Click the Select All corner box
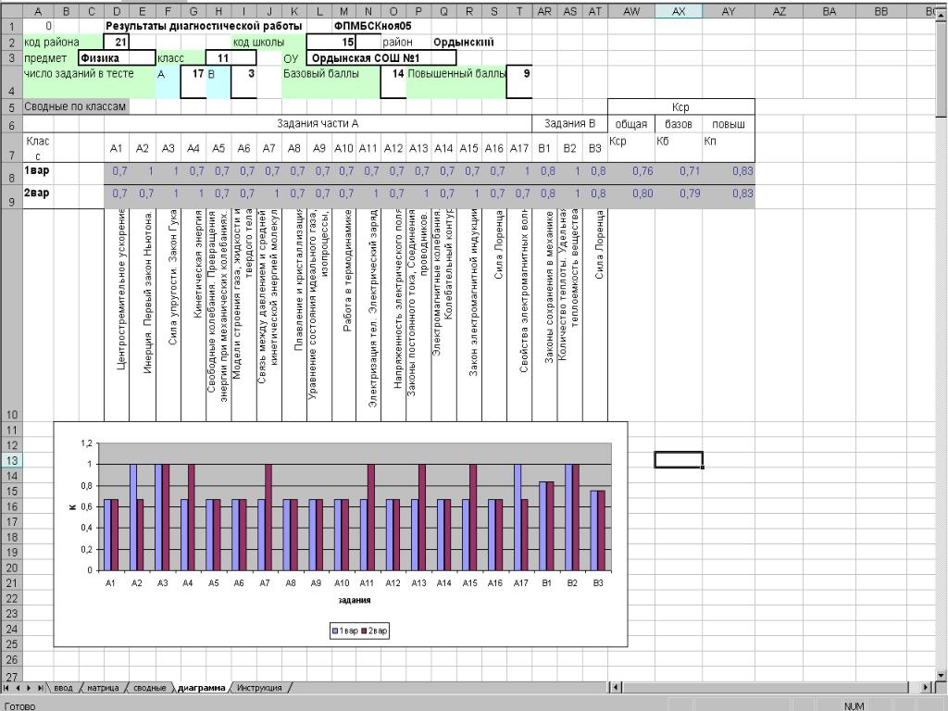The image size is (948, 711). (x=10, y=11)
